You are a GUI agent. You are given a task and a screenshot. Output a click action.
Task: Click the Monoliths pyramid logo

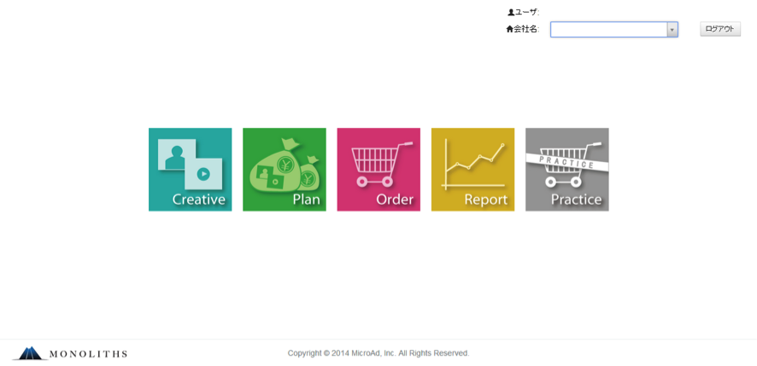tap(29, 353)
